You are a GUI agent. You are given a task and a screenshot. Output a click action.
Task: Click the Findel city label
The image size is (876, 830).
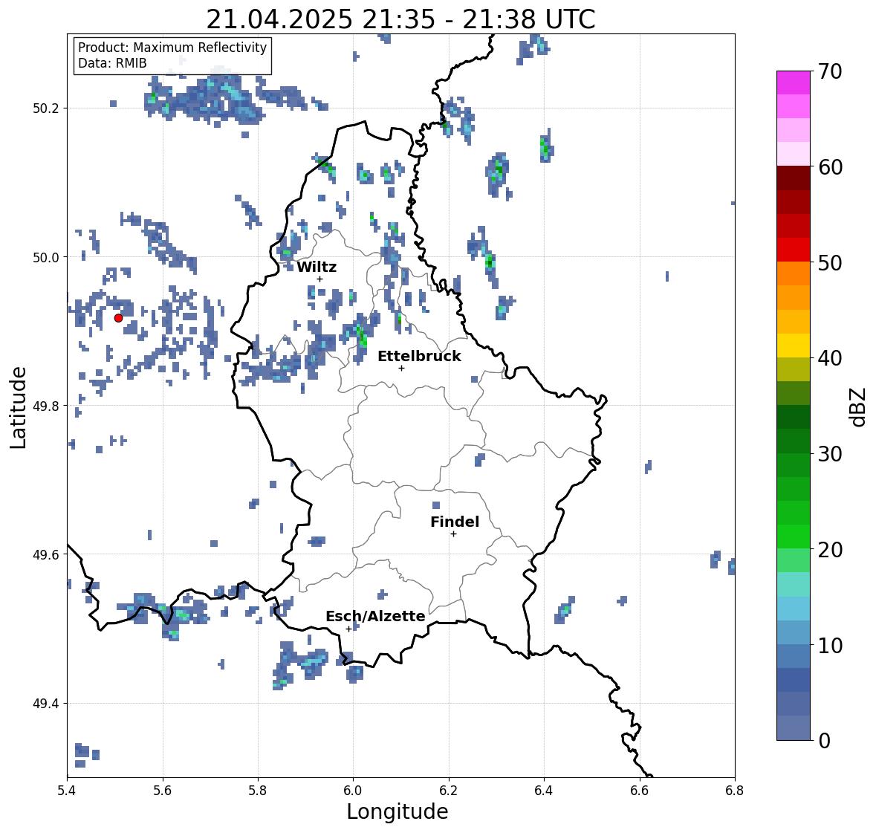point(455,522)
